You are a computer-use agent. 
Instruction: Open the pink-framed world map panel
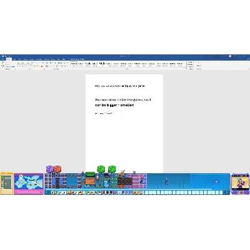click(x=29, y=184)
